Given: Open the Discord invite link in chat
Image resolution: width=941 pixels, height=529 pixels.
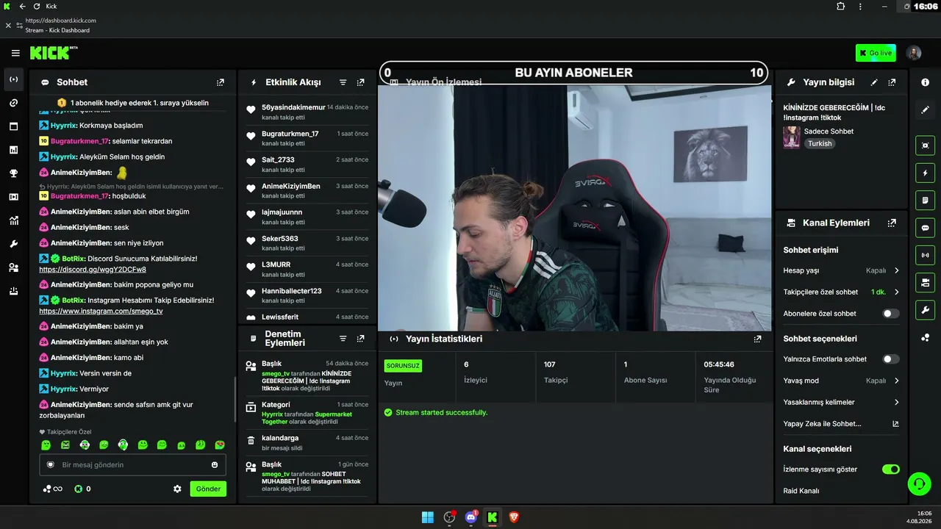Looking at the screenshot, I should (x=93, y=270).
